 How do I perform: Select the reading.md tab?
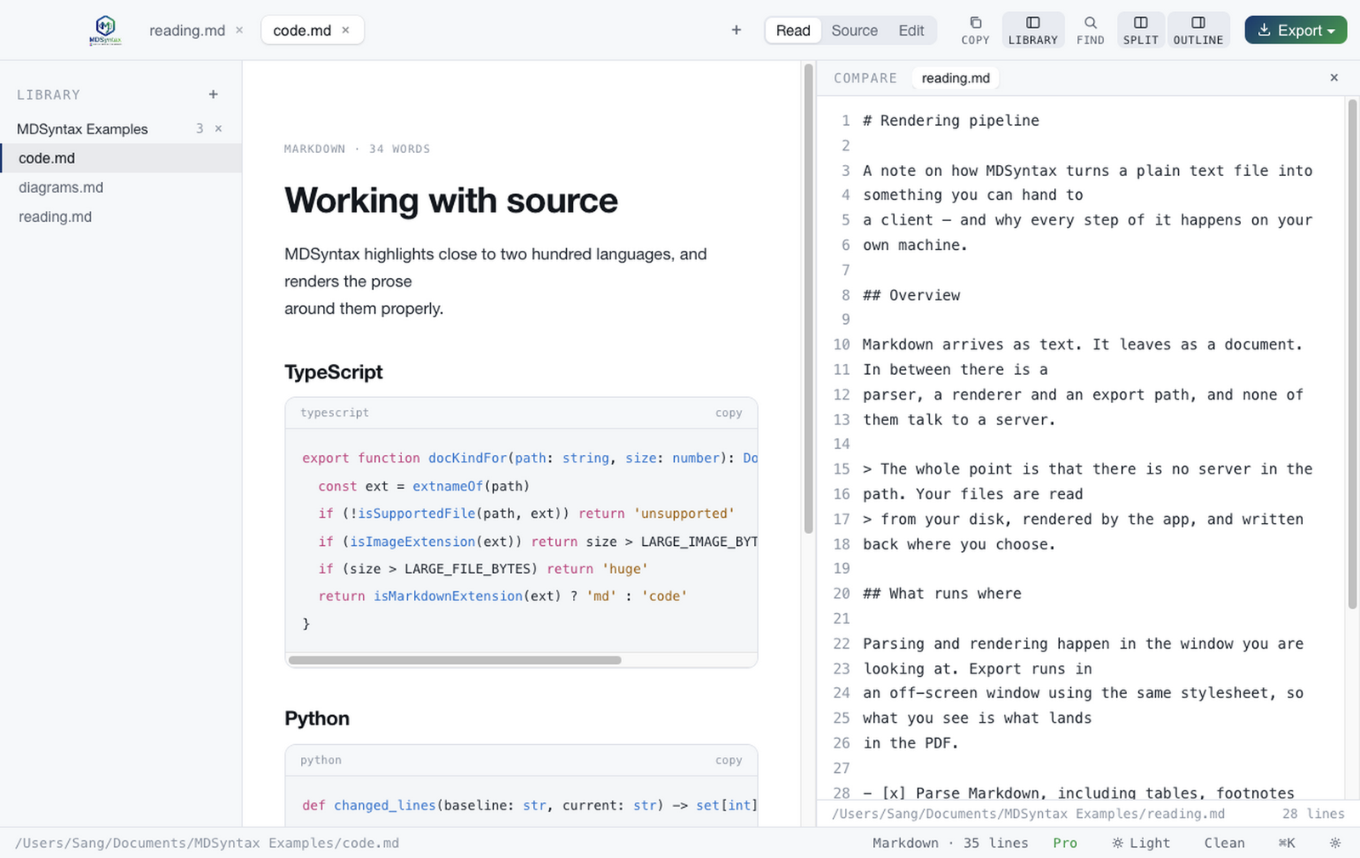click(187, 31)
